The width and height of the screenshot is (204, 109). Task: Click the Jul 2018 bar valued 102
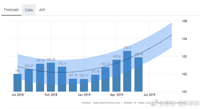click(x=18, y=83)
